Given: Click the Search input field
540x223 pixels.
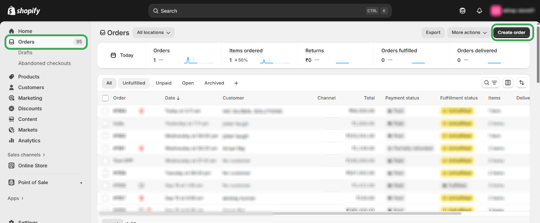Looking at the screenshot, I should 262,11.
